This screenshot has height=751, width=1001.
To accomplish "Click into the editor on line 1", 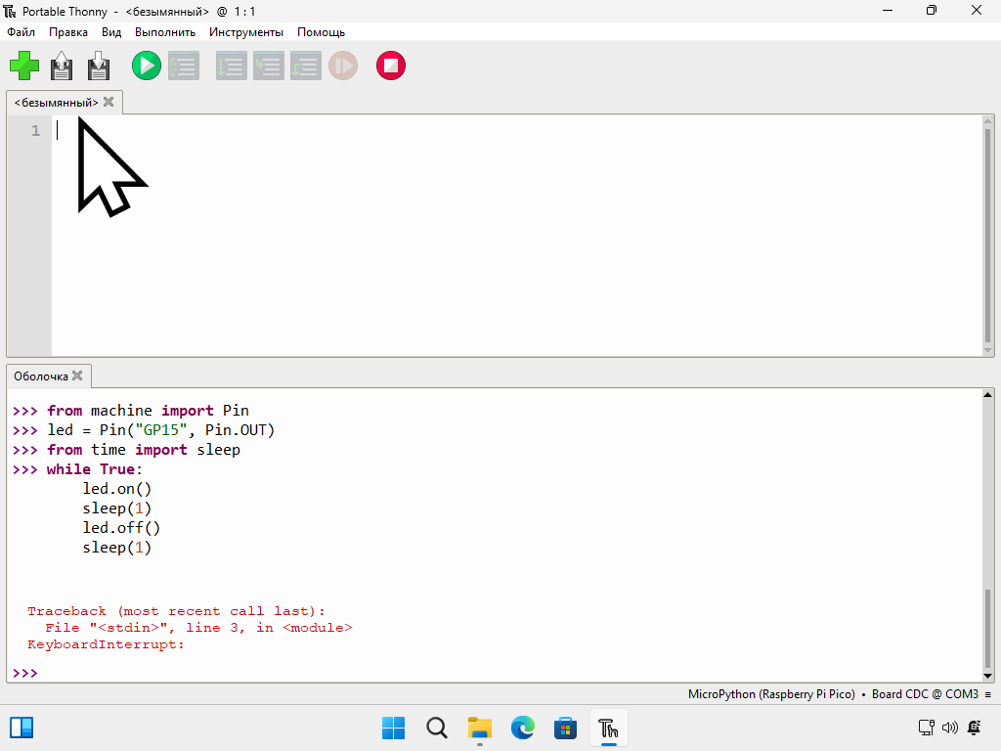I will (516, 131).
